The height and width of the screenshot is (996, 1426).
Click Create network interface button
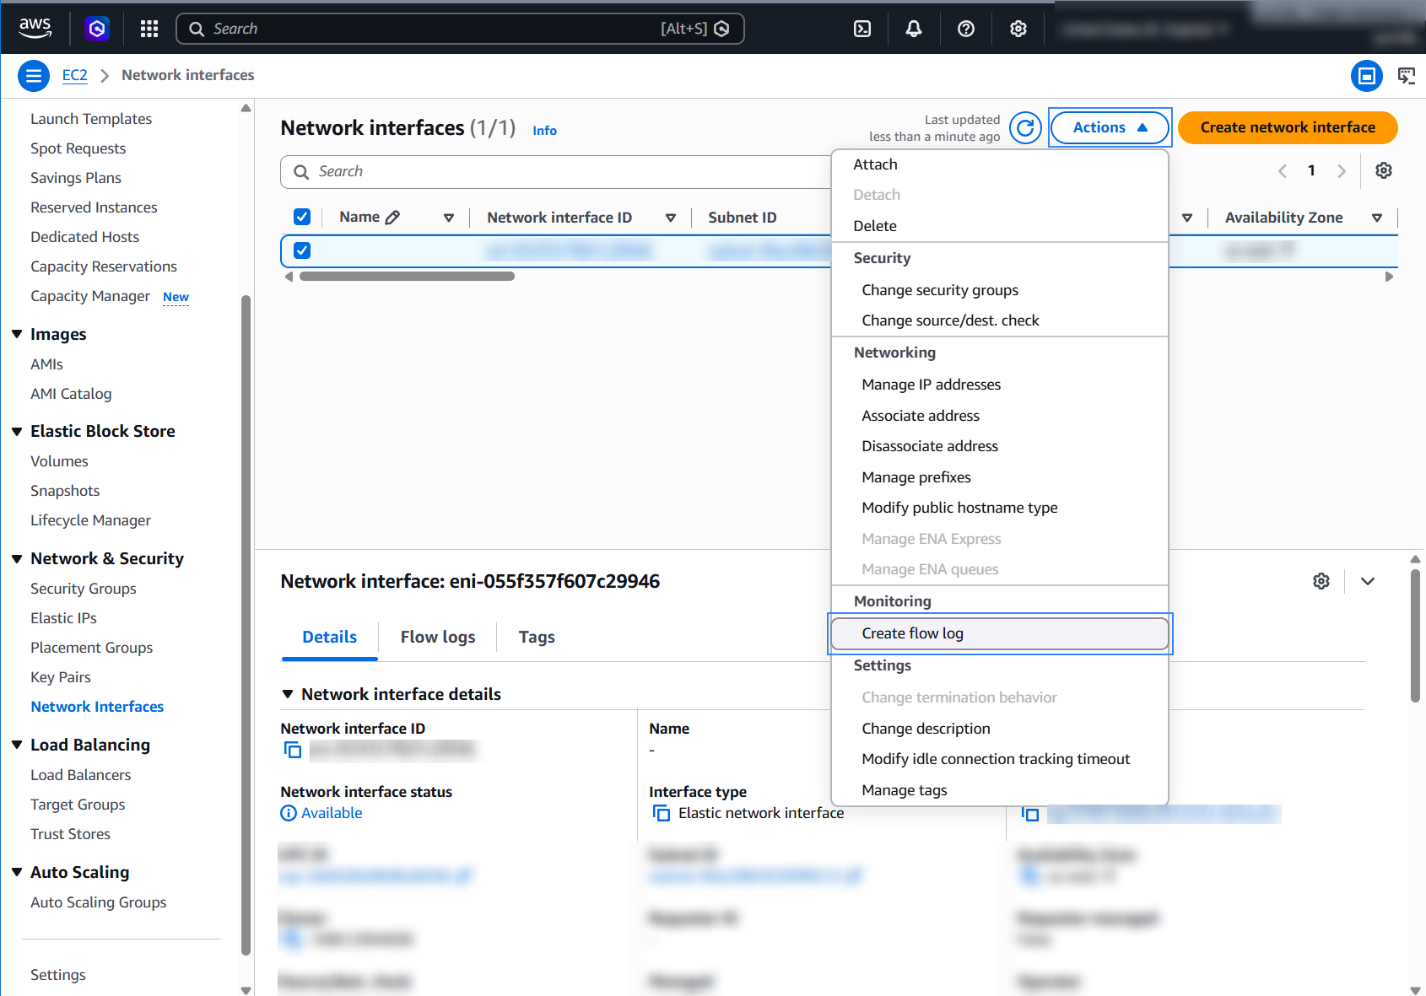point(1288,127)
